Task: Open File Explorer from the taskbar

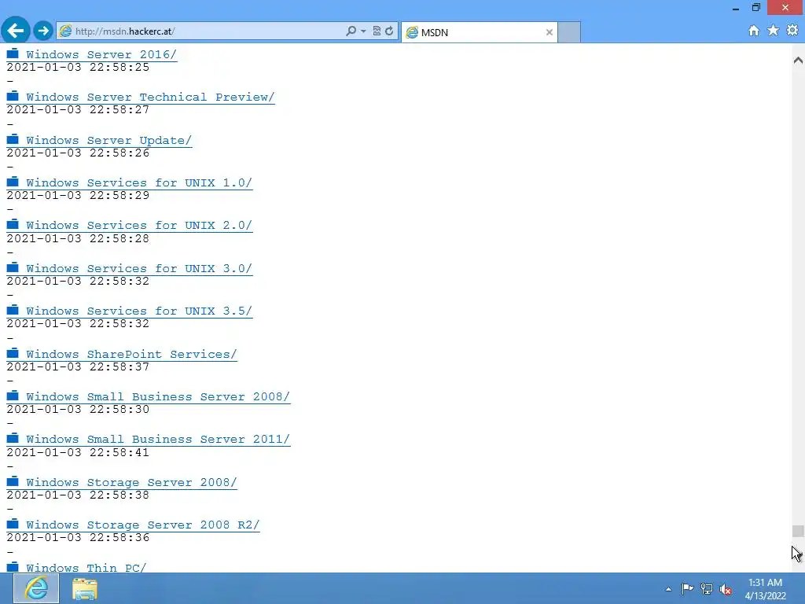Action: [85, 588]
